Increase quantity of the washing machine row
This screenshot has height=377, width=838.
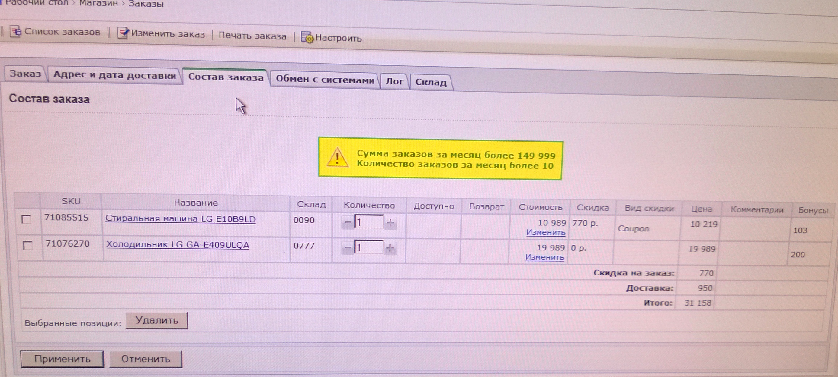pyautogui.click(x=390, y=223)
